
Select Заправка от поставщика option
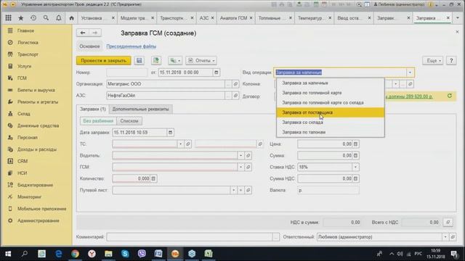[331, 112]
